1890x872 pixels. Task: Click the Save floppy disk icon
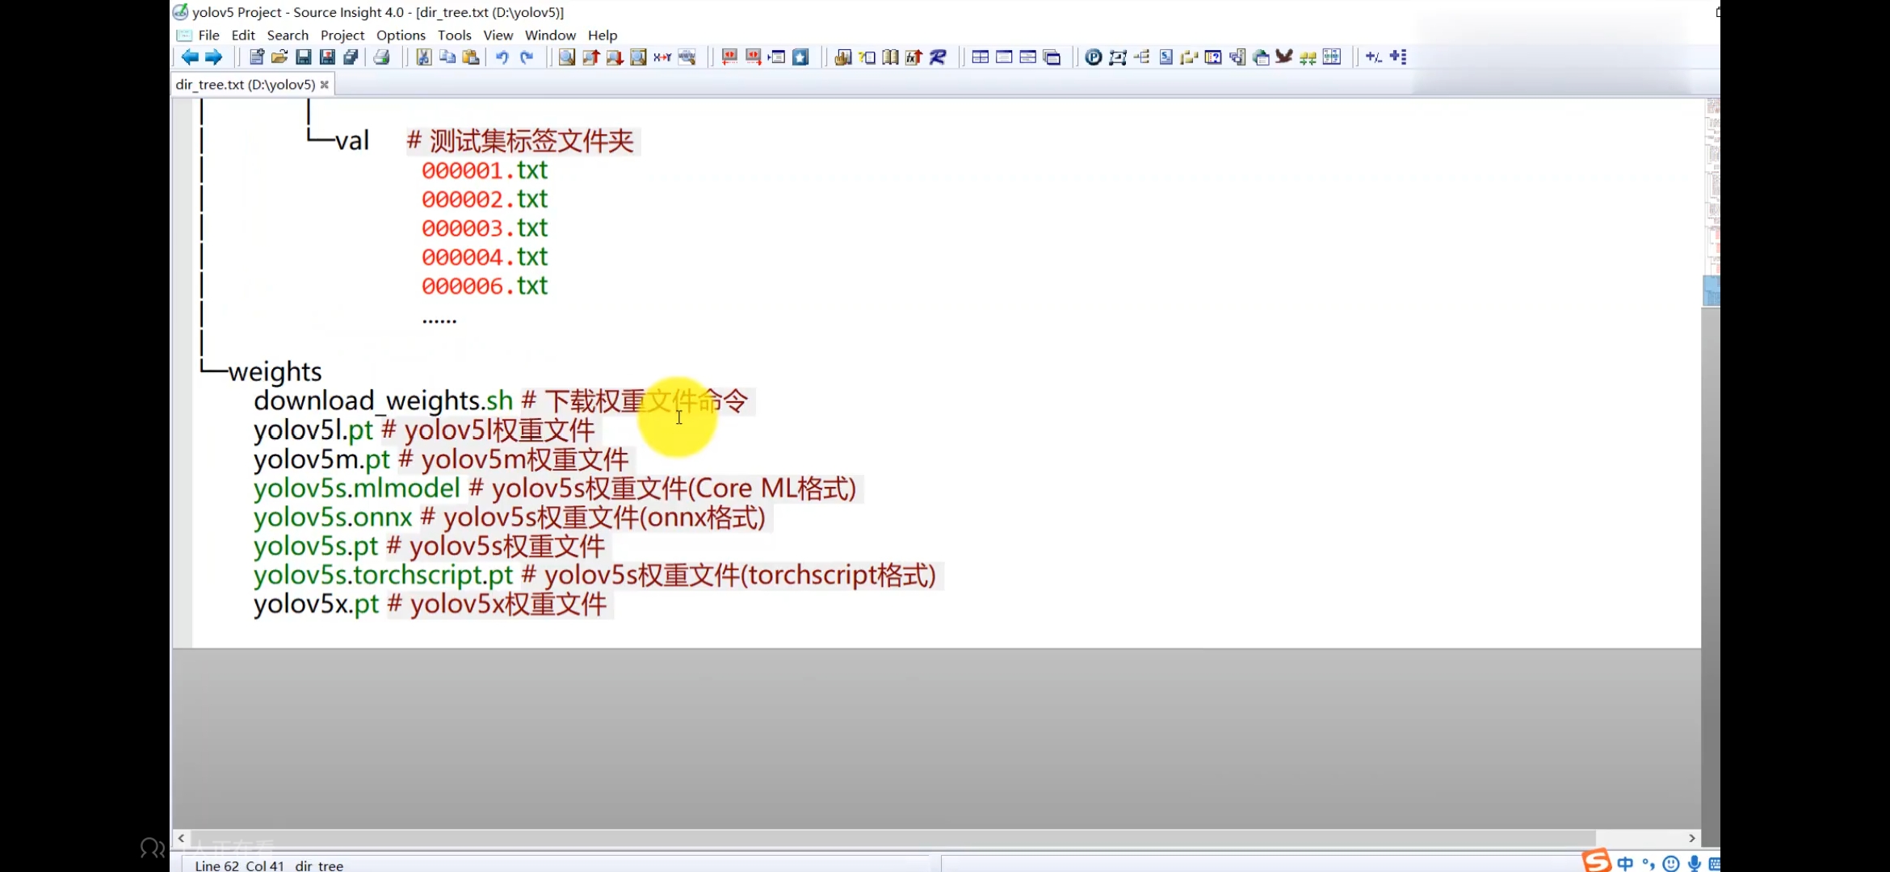point(304,57)
